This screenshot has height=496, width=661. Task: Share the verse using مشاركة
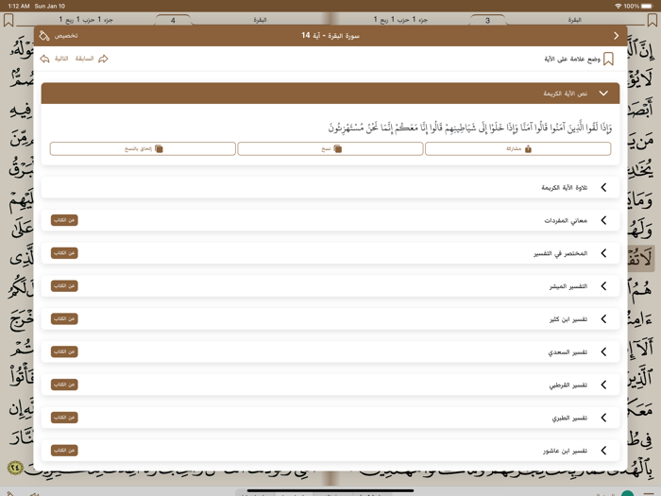point(518,148)
